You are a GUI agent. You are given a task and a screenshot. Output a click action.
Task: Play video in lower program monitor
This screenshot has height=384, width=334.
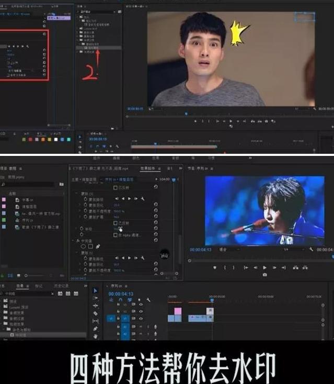[x=264, y=268]
